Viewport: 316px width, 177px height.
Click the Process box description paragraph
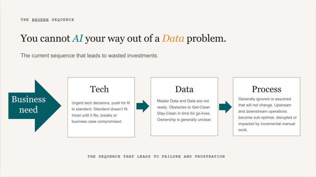[x=268, y=114]
